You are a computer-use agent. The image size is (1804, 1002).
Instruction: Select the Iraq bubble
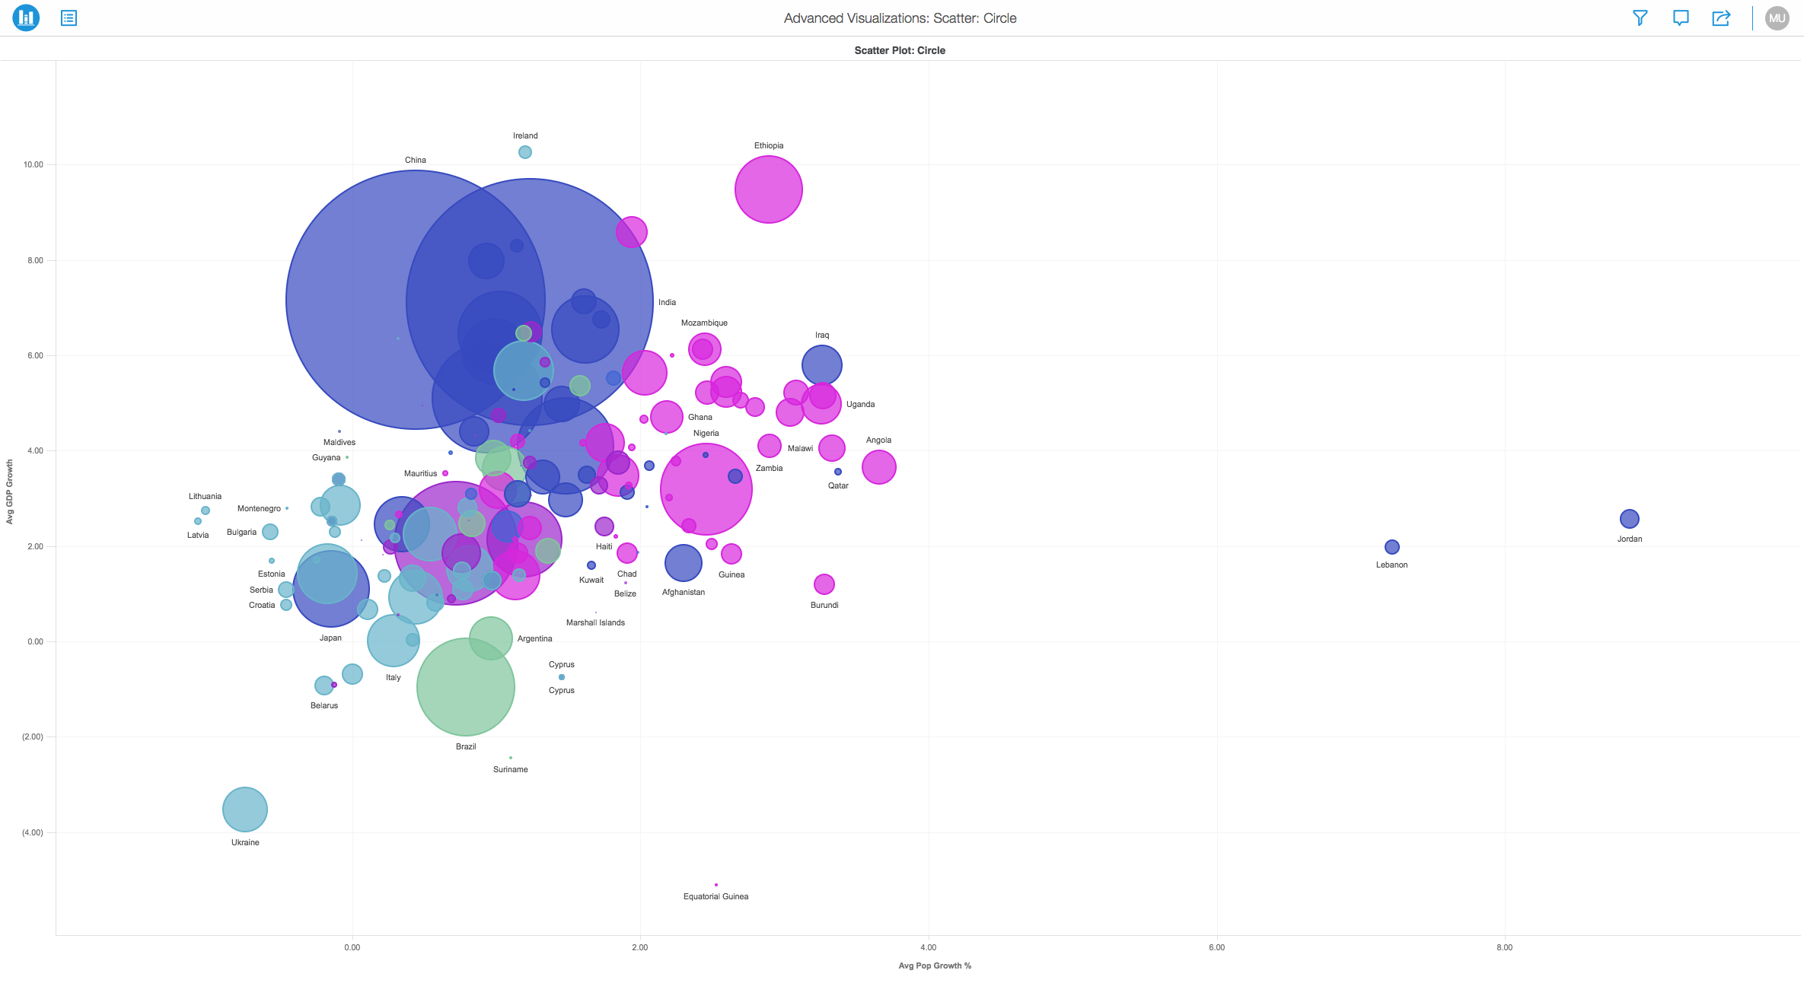click(x=821, y=364)
